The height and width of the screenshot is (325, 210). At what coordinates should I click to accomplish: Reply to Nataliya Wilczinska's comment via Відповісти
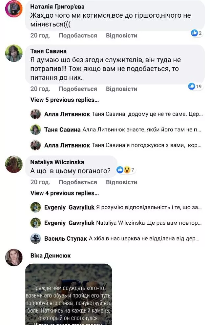(121, 182)
